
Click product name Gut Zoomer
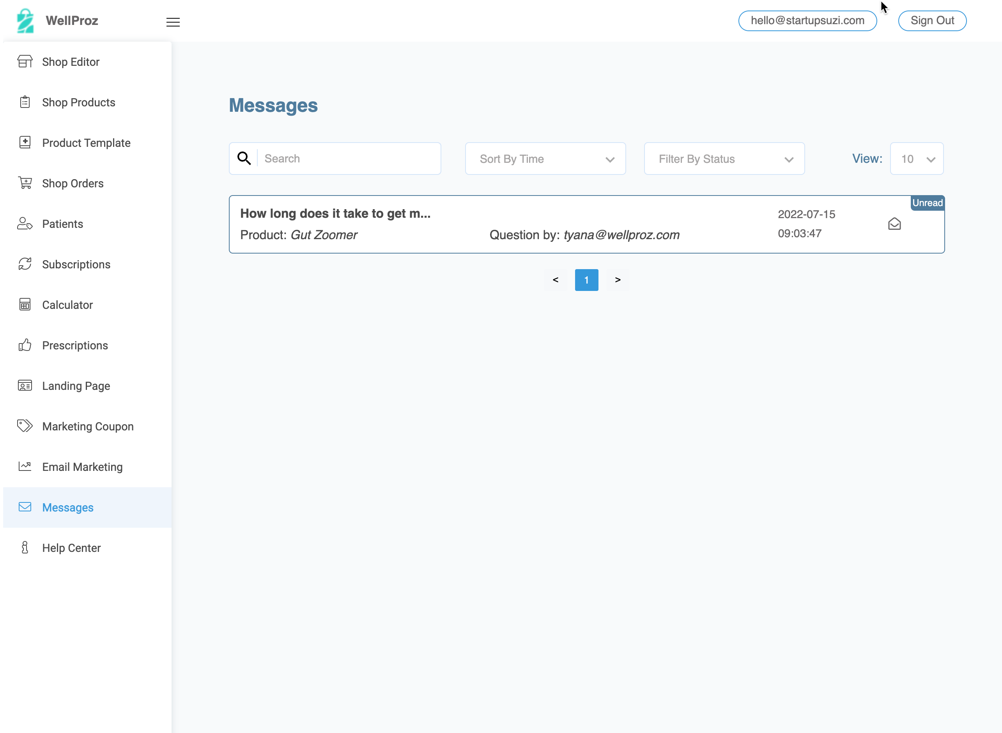coord(324,235)
